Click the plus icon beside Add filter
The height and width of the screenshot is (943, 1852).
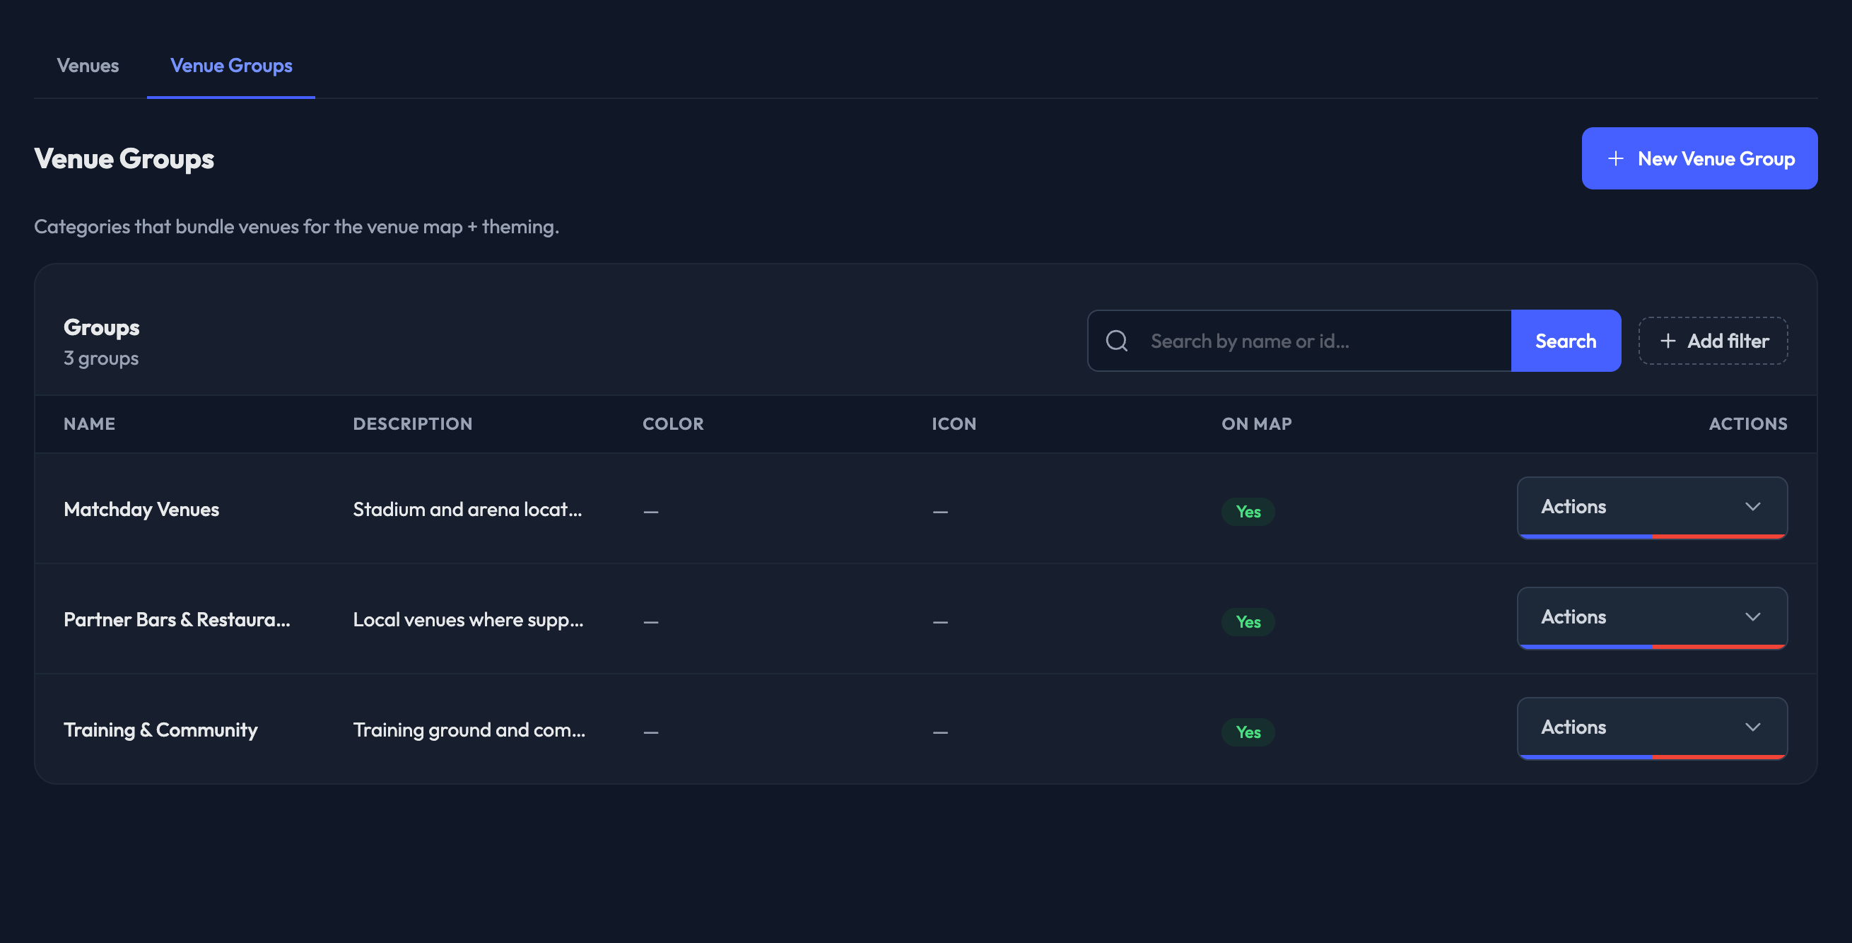pos(1668,341)
